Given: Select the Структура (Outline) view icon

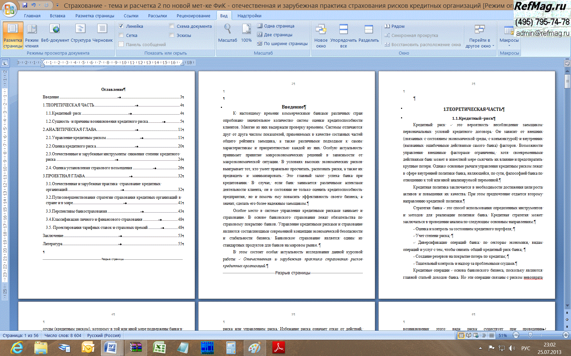Looking at the screenshot, I should 81,33.
